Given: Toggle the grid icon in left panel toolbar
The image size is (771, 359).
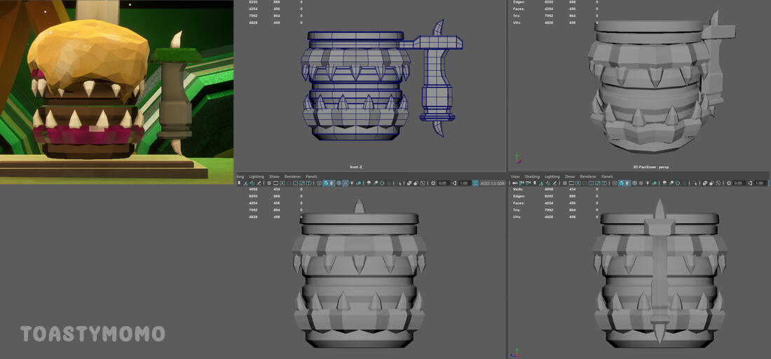Looking at the screenshot, I should [269, 183].
